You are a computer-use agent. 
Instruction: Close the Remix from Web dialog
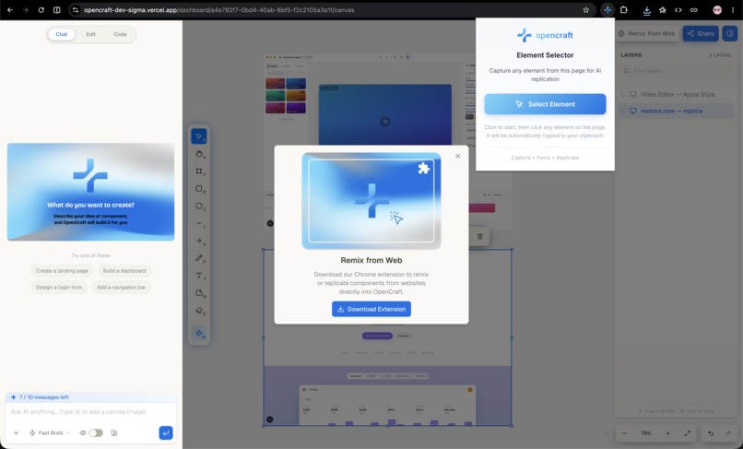[x=458, y=156]
